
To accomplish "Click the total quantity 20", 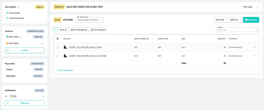I will 225,63.
